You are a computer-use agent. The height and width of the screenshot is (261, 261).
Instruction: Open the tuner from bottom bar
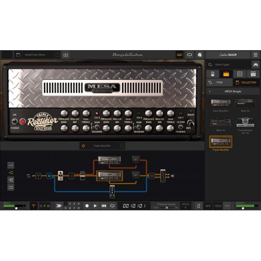point(33,206)
